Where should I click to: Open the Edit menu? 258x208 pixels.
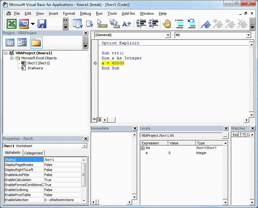point(28,13)
